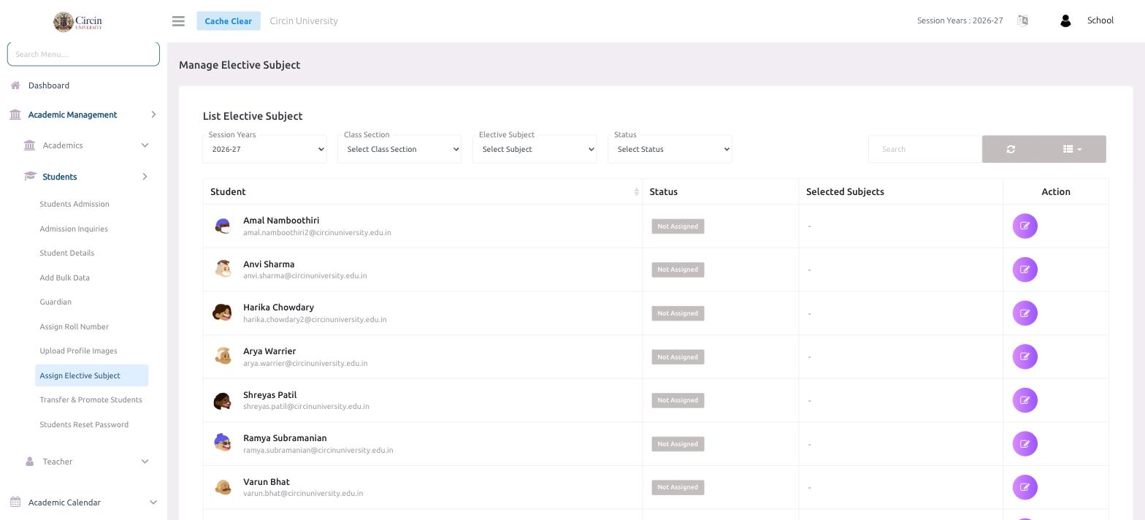Expand the Academics submenu chevron
This screenshot has width=1145, height=520.
coord(145,145)
